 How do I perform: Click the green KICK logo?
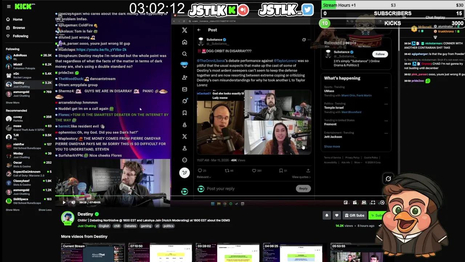pos(23,6)
